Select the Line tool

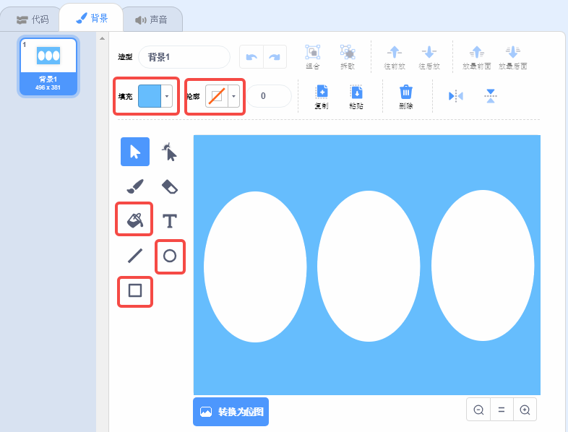coord(135,256)
